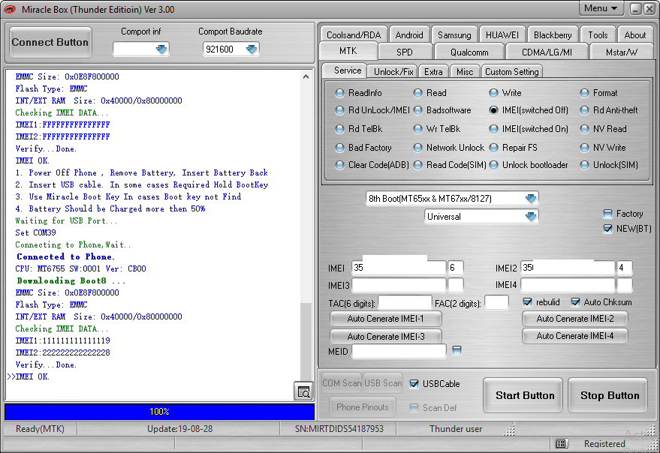
Task: Select the NV Write radio option
Action: point(584,148)
